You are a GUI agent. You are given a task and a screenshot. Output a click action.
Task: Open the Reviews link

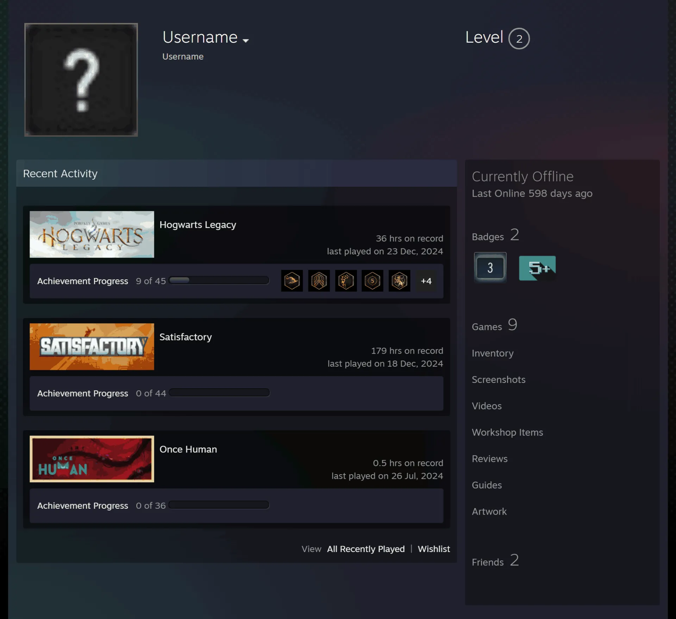[x=490, y=459]
